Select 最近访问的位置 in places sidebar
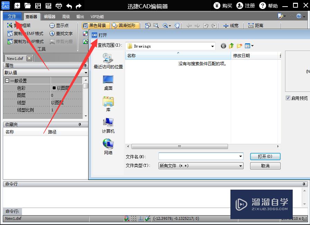Image resolution: width=310 pixels, height=225 pixels. pyautogui.click(x=108, y=61)
